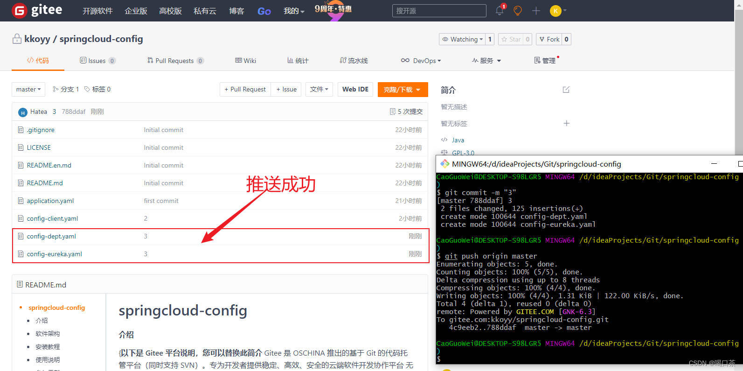
Task: Expand the 服务 tab dropdown
Action: pyautogui.click(x=486, y=61)
